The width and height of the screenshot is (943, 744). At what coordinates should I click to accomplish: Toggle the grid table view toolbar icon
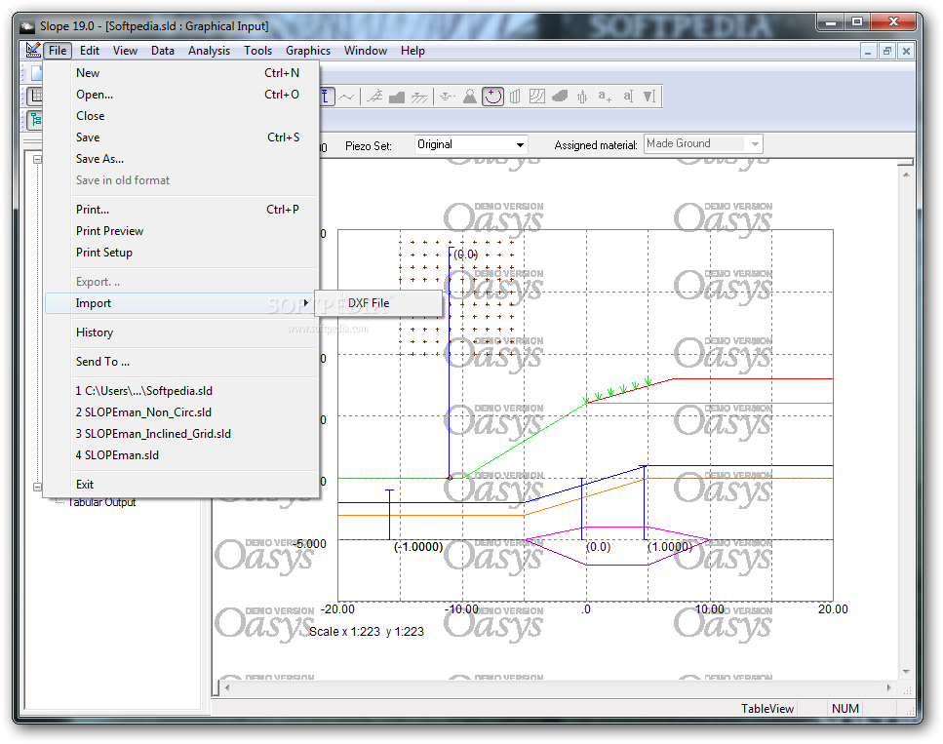pyautogui.click(x=36, y=96)
